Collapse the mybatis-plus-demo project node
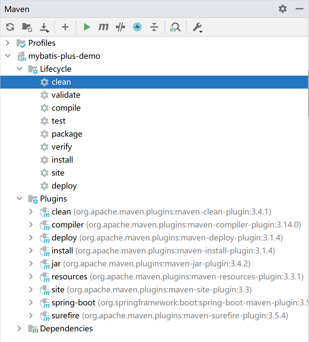 [8, 56]
